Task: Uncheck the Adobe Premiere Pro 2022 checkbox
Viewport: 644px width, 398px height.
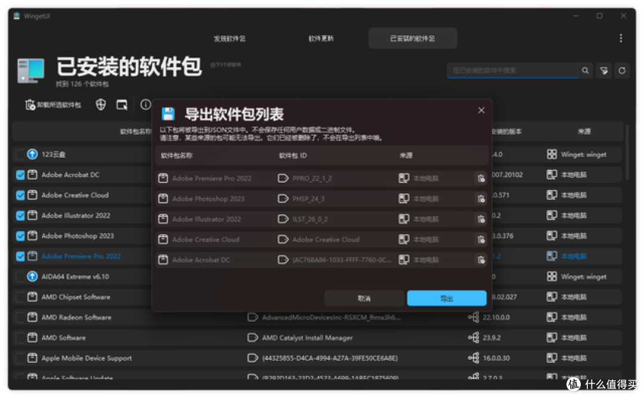Action: click(x=20, y=256)
